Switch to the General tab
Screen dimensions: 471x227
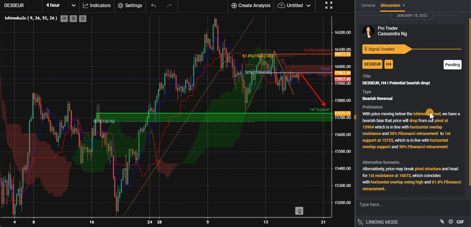pos(368,5)
